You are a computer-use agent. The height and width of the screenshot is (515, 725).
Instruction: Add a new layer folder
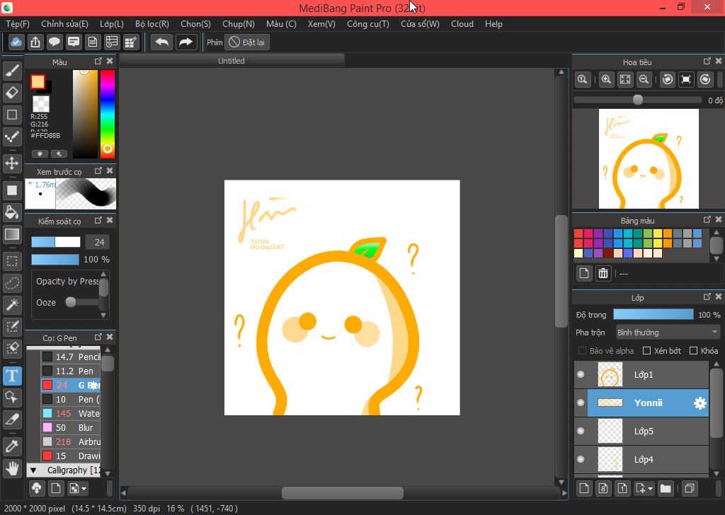[x=666, y=488]
